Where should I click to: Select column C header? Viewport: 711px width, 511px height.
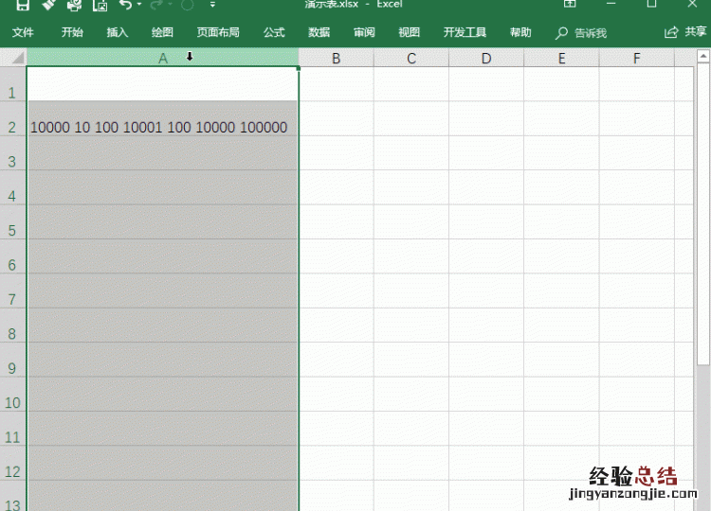(x=411, y=58)
